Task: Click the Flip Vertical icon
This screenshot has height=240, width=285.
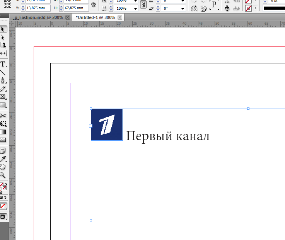Action: tap(204, 9)
